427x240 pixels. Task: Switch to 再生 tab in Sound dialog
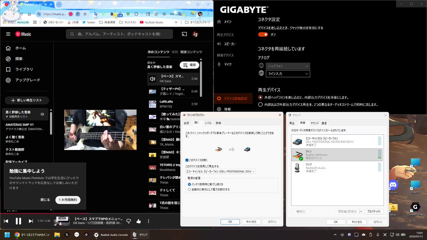click(292, 123)
